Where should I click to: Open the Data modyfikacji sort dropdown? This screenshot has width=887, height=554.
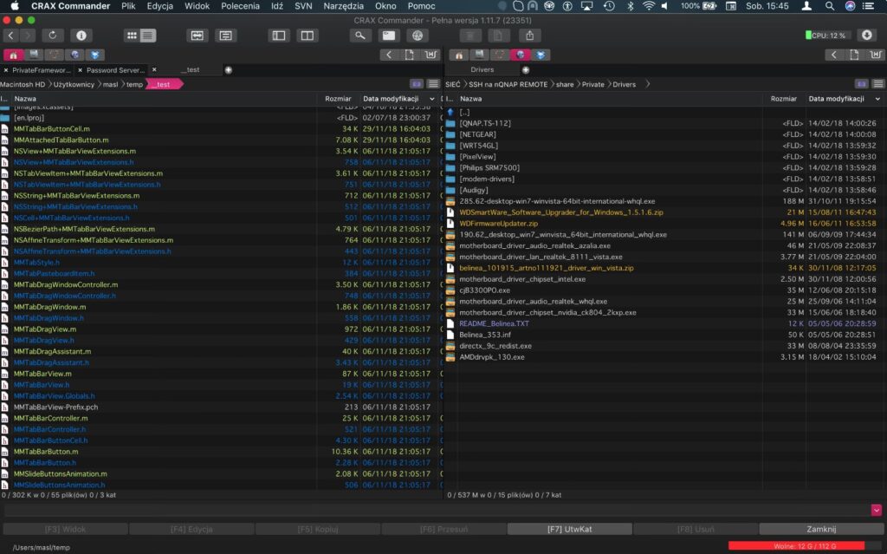point(431,98)
